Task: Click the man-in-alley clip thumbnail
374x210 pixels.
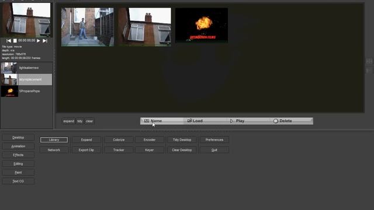Action: [88, 27]
